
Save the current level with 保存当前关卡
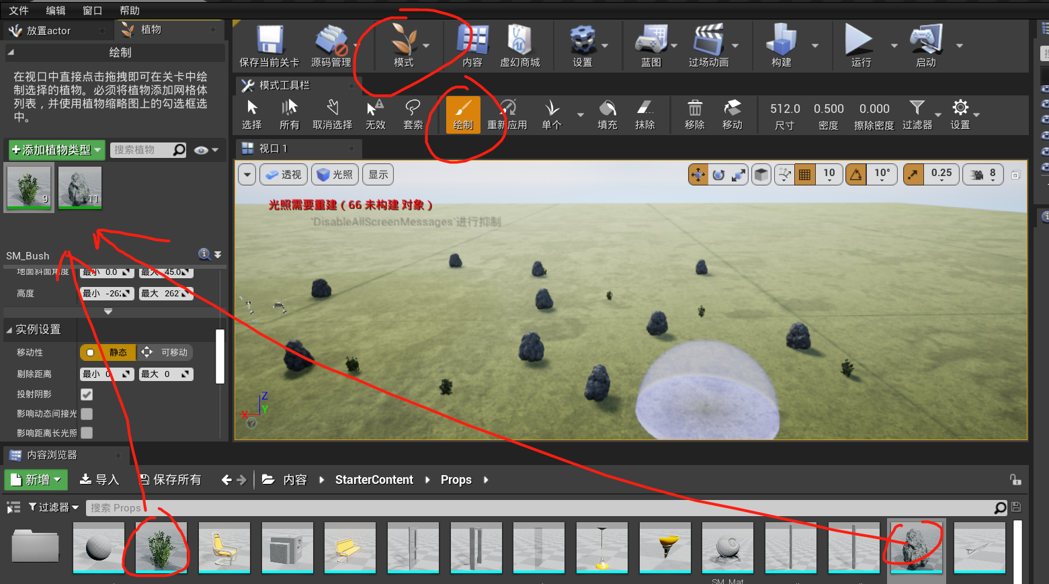[269, 46]
